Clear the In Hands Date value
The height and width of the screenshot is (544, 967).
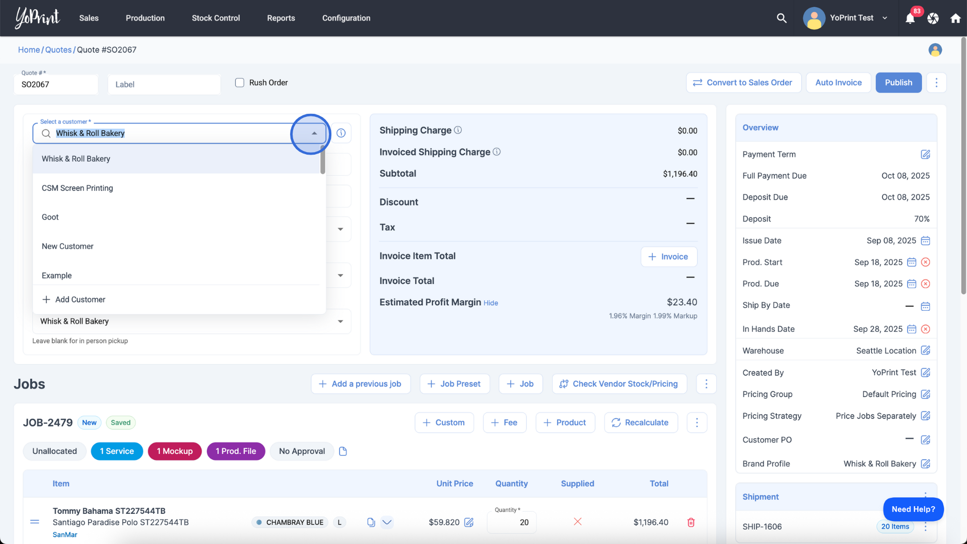click(x=925, y=329)
